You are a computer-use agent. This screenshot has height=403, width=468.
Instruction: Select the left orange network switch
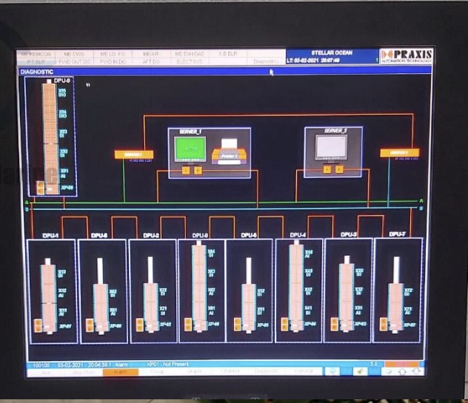click(134, 155)
